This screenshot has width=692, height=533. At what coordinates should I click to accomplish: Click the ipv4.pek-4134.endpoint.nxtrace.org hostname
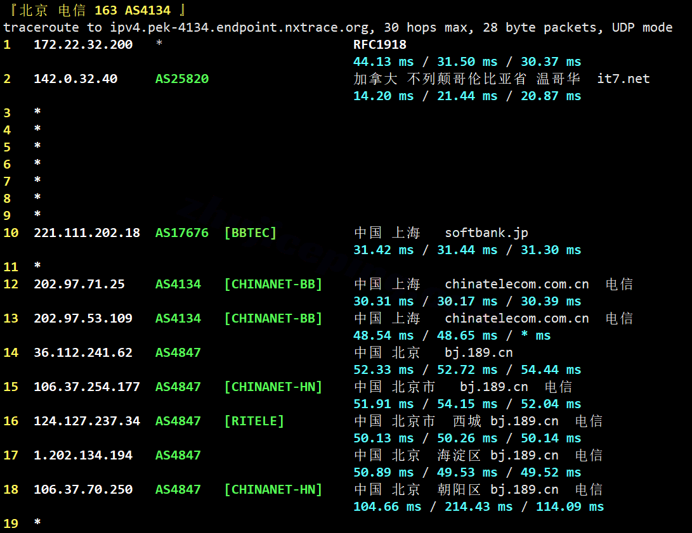click(x=238, y=27)
